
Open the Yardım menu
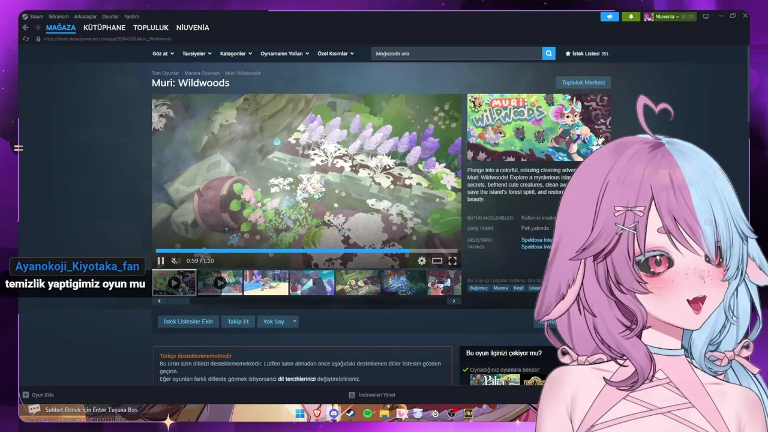[131, 17]
